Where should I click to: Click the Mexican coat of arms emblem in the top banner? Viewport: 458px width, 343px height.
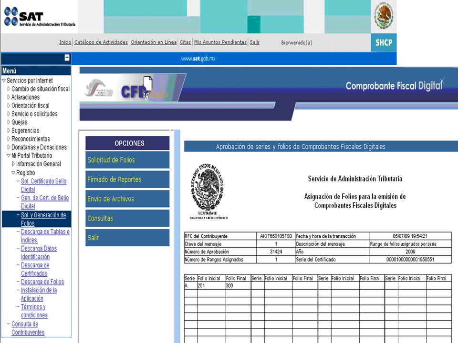click(384, 16)
